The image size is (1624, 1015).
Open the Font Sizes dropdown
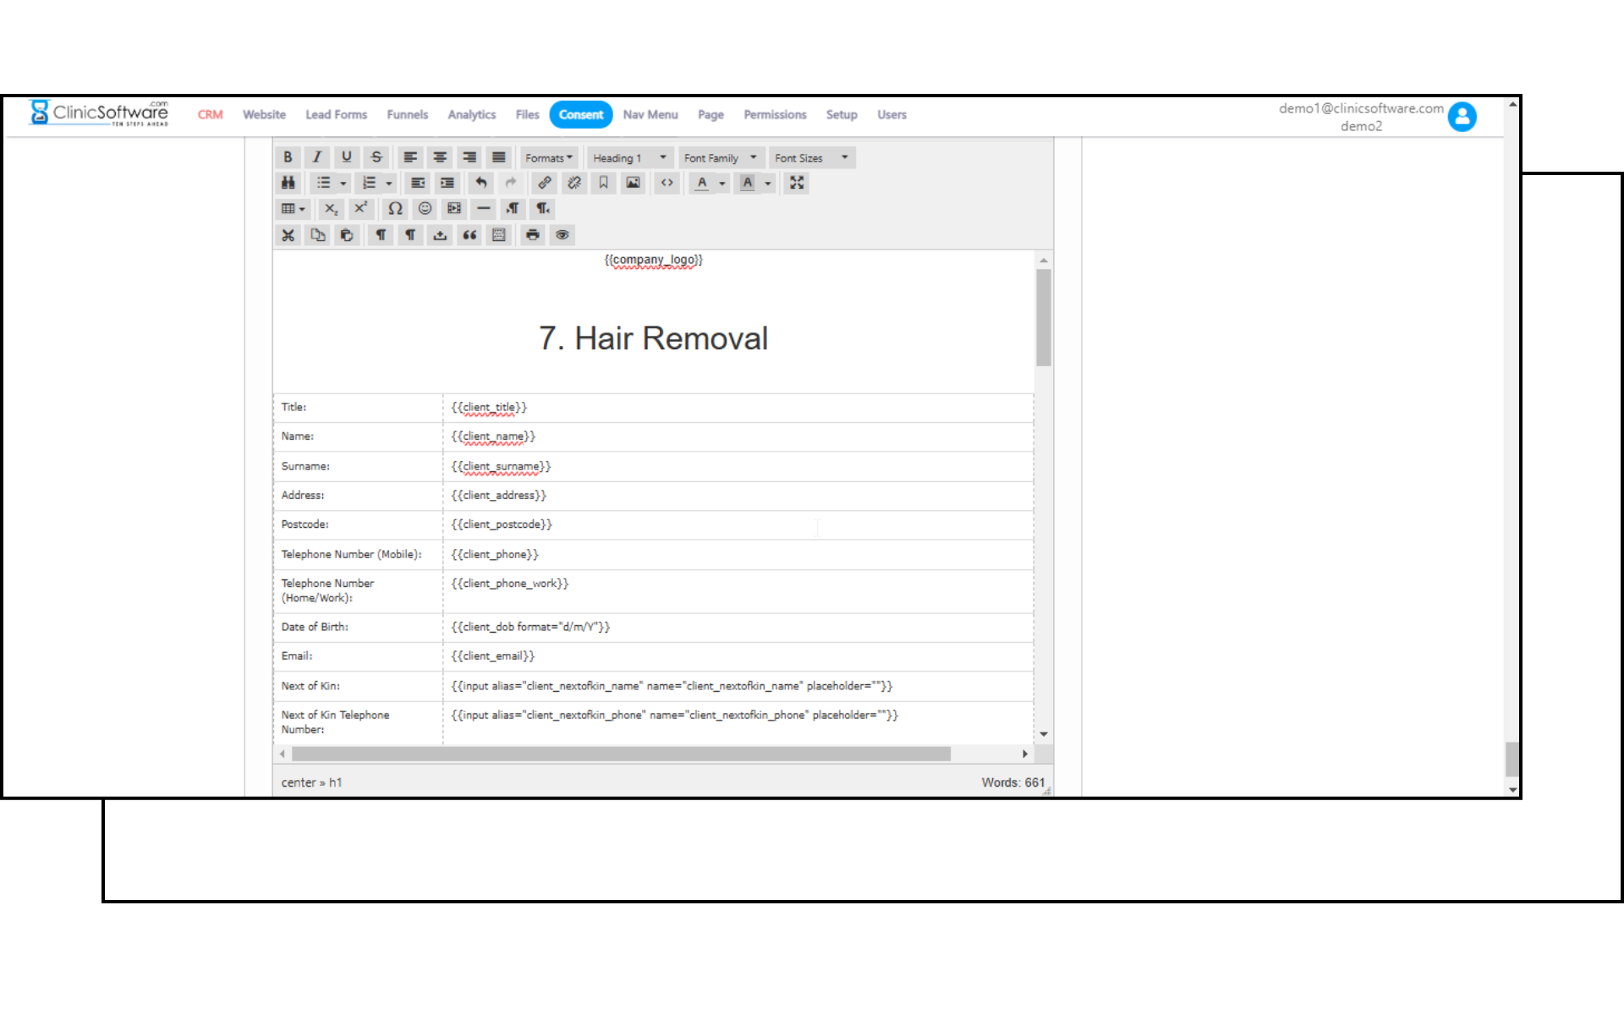coord(810,158)
